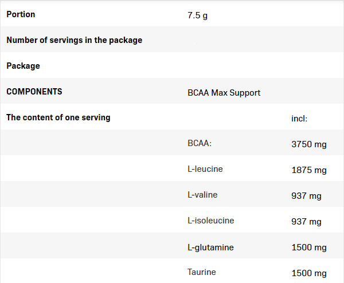The height and width of the screenshot is (283, 344).
Task: Select the "1875 mg" L-leucine amount
Action: tap(308, 170)
